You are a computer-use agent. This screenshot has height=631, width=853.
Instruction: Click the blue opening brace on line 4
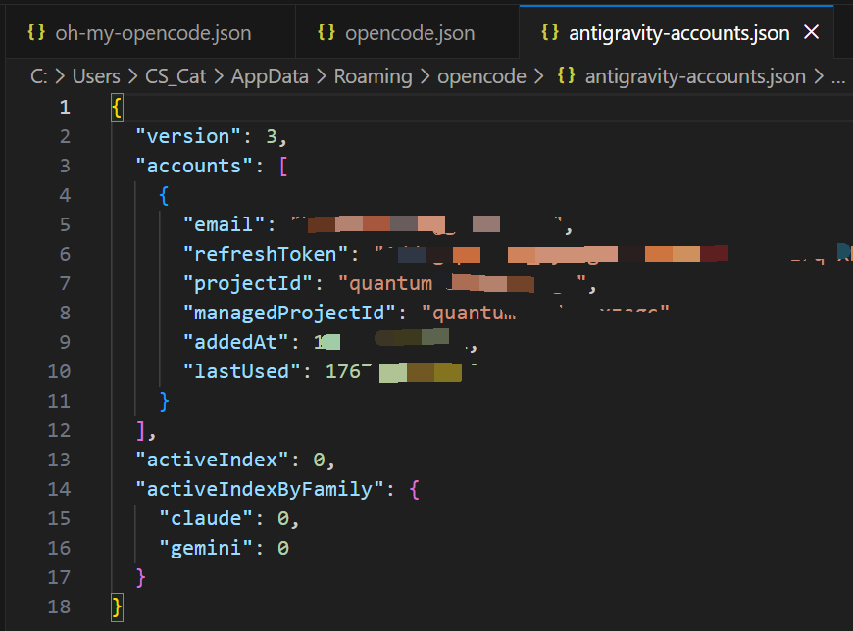(165, 195)
